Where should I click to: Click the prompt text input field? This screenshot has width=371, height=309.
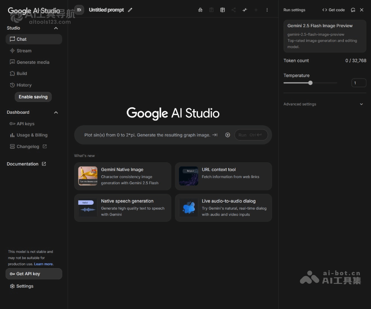[x=147, y=135]
